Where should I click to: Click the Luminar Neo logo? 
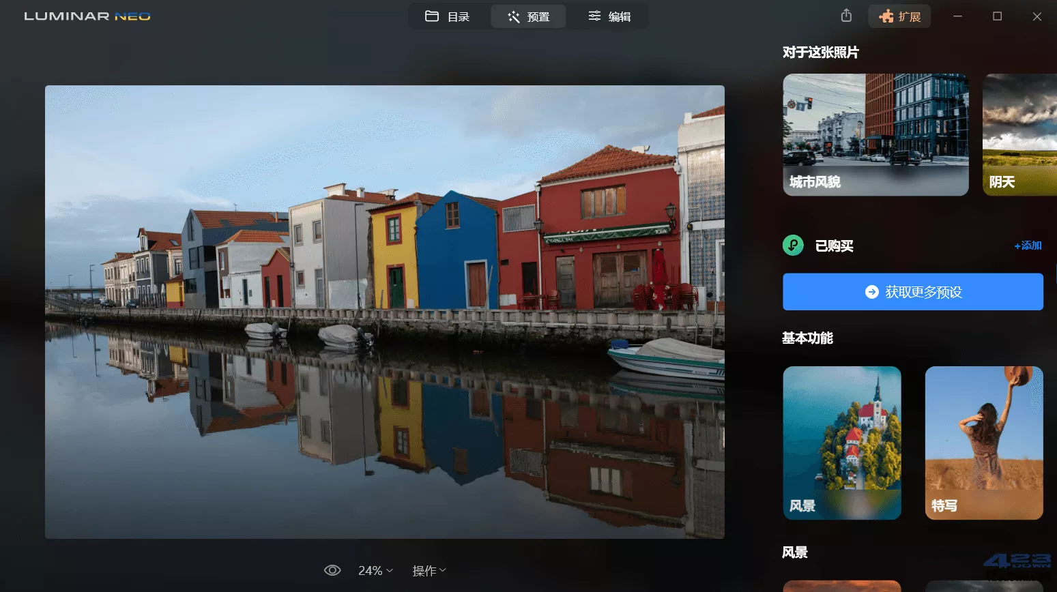click(86, 16)
